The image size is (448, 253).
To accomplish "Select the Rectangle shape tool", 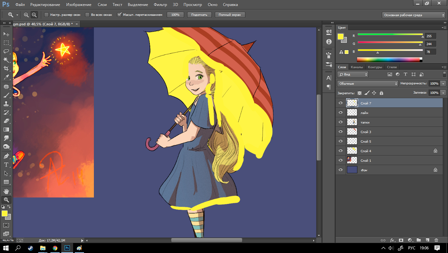I will point(6,182).
